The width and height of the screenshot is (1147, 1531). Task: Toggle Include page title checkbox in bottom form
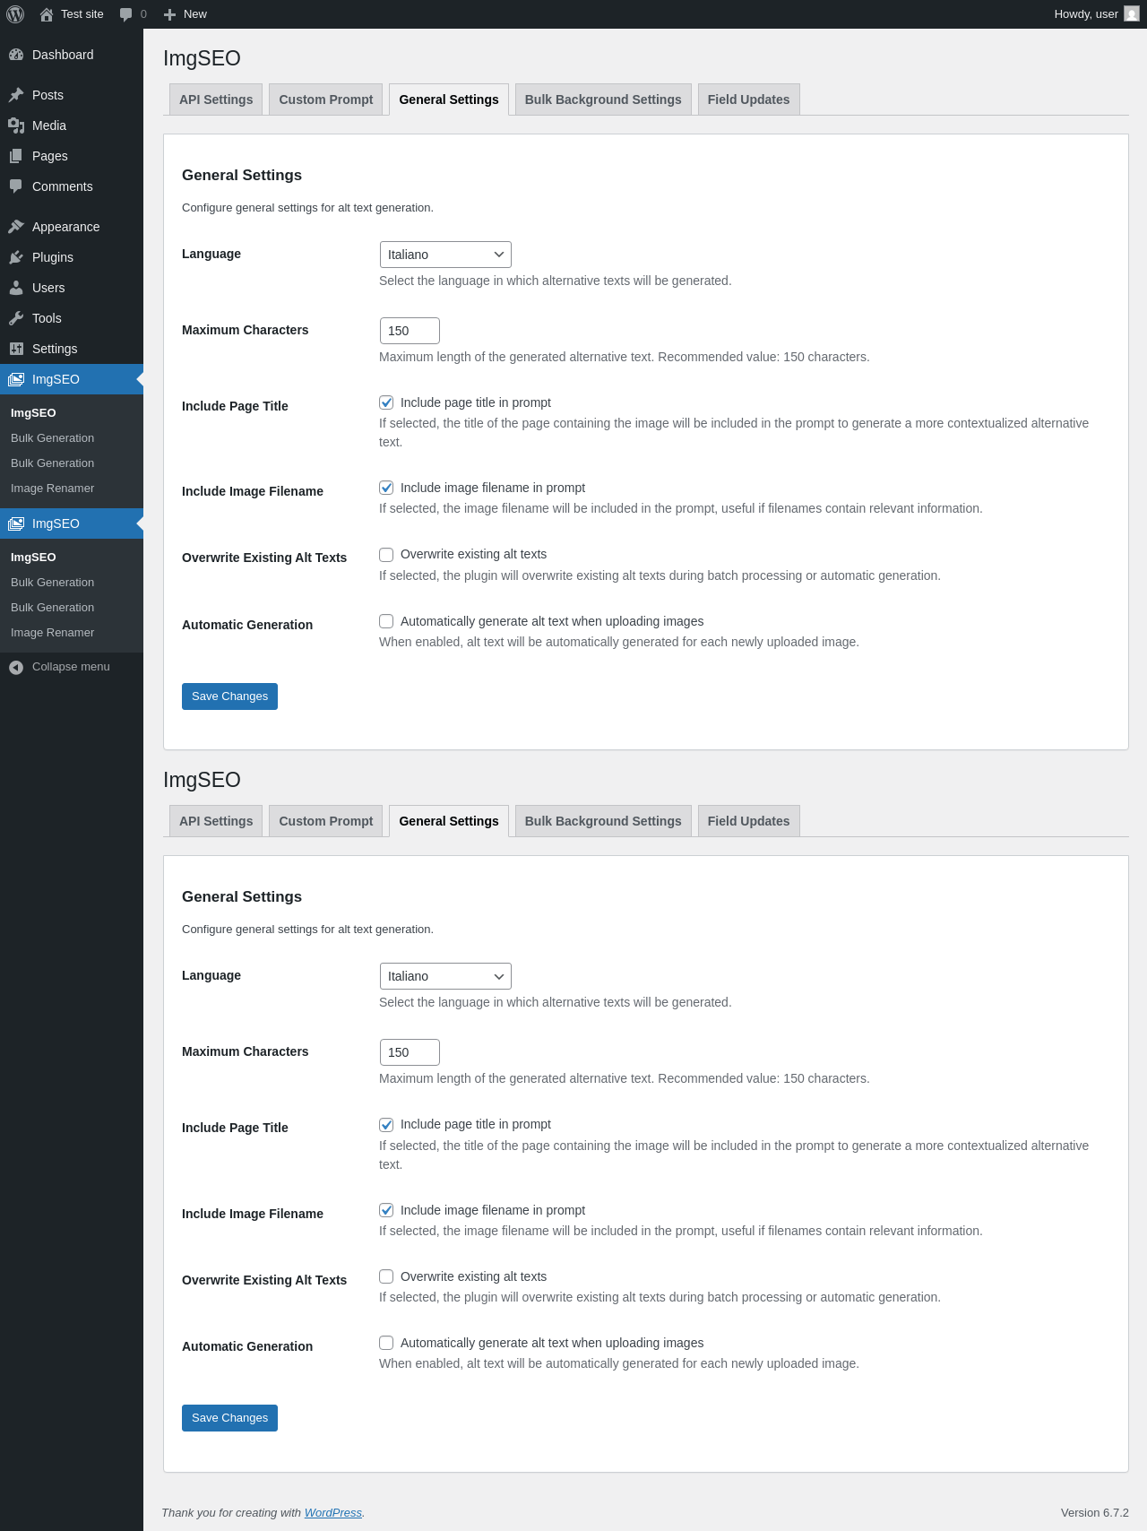386,1124
